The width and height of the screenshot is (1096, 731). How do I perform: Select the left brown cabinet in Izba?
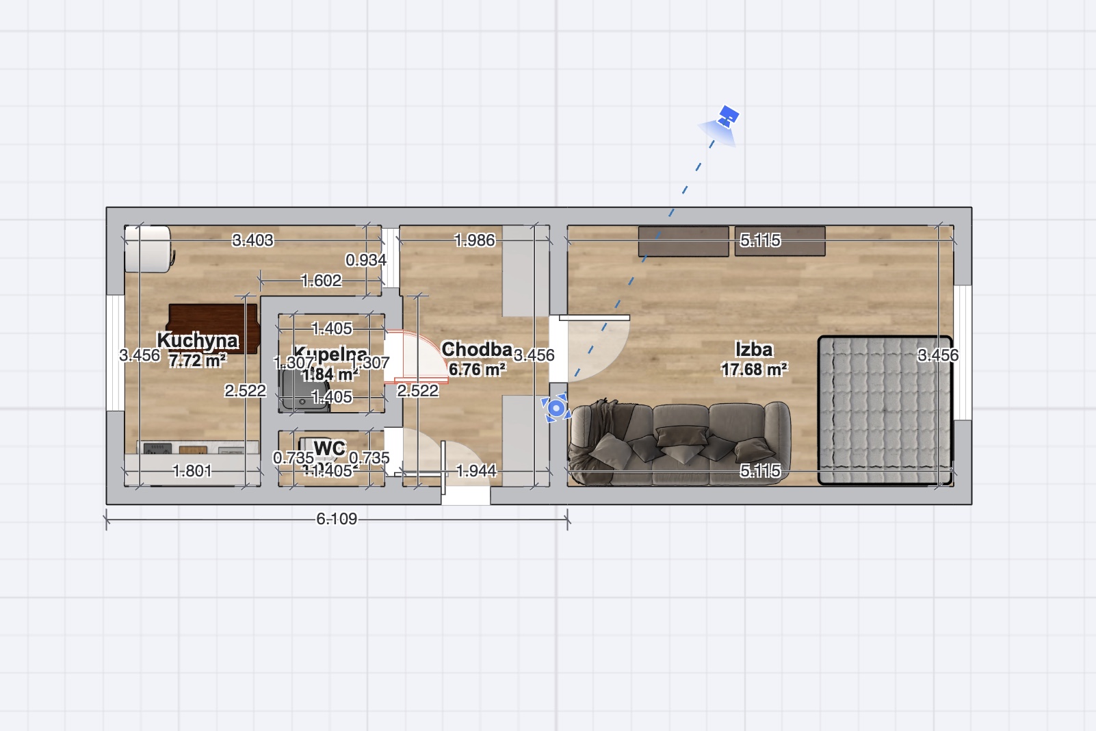[683, 242]
